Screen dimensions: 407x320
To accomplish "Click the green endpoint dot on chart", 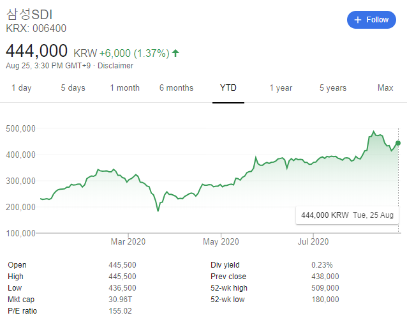I will pyautogui.click(x=398, y=143).
